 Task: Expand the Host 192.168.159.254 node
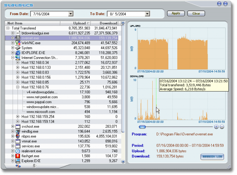tap(18, 117)
